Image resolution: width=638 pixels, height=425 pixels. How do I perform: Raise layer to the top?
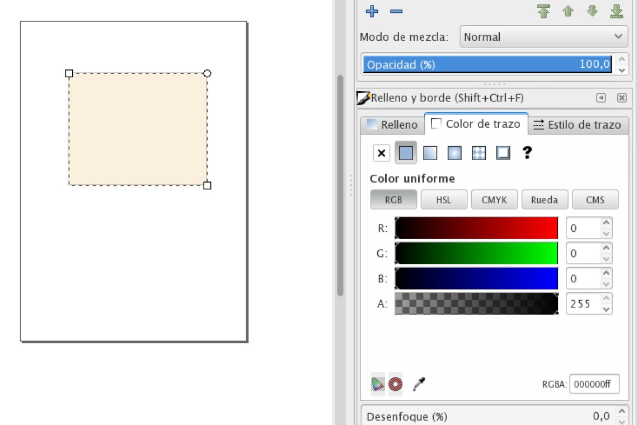click(x=545, y=11)
